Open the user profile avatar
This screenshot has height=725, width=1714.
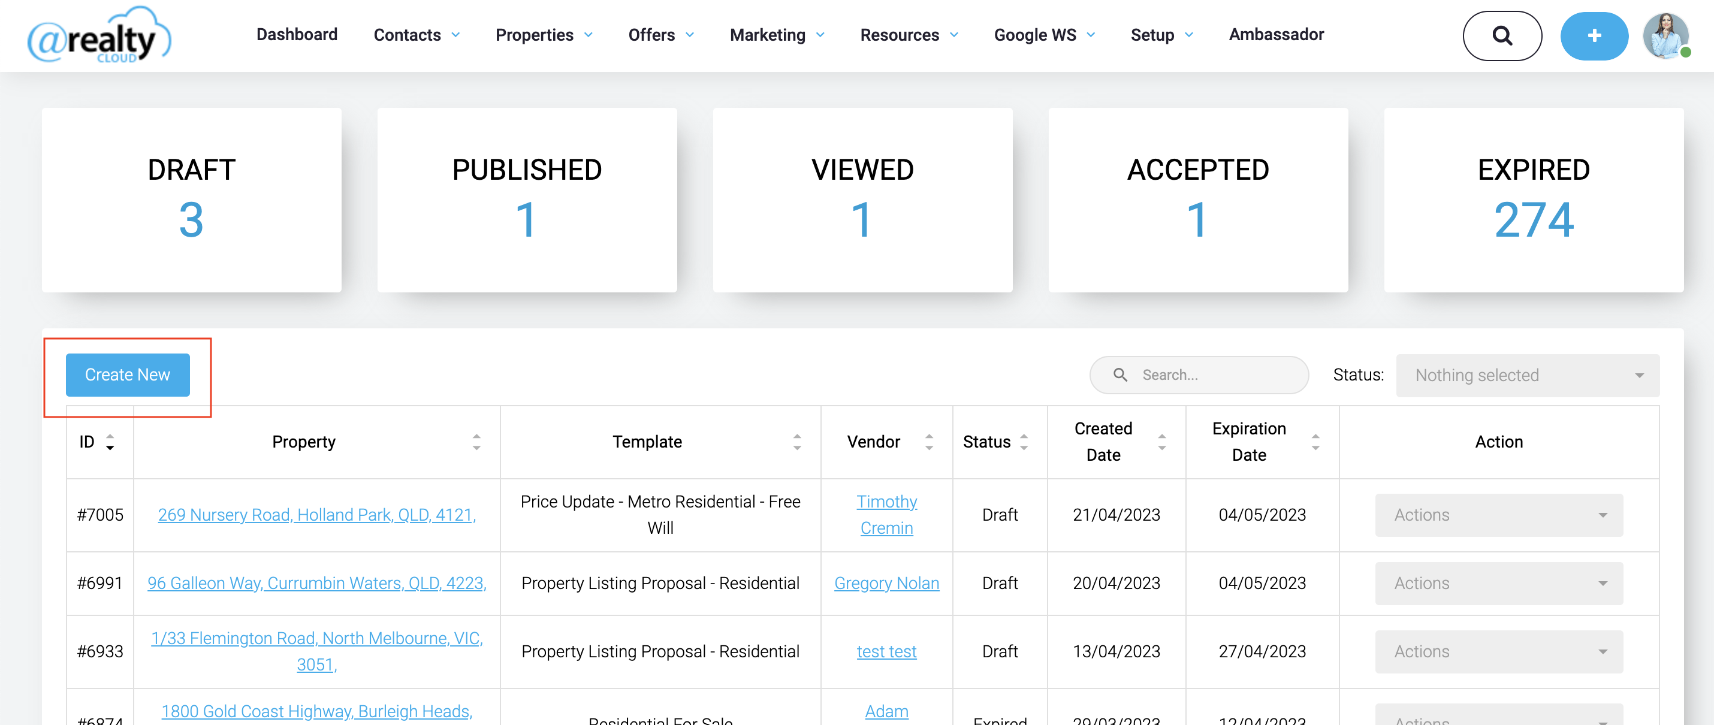[x=1665, y=35]
